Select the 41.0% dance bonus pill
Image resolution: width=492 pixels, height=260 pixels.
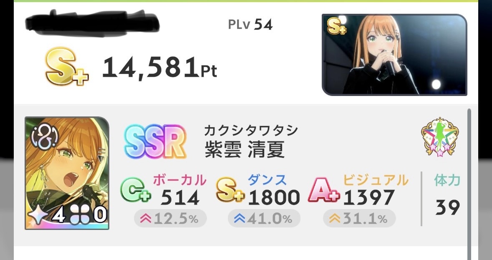264,218
